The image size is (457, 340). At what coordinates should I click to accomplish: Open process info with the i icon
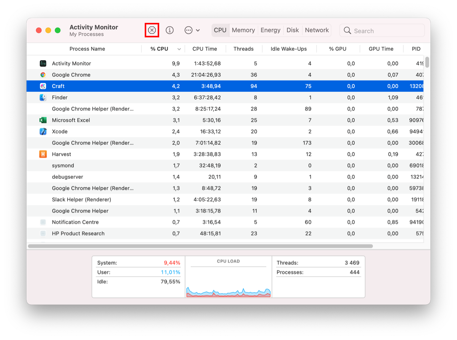click(x=169, y=30)
